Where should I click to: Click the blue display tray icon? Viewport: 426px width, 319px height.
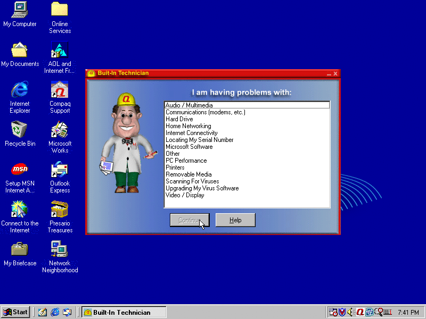coord(370,312)
